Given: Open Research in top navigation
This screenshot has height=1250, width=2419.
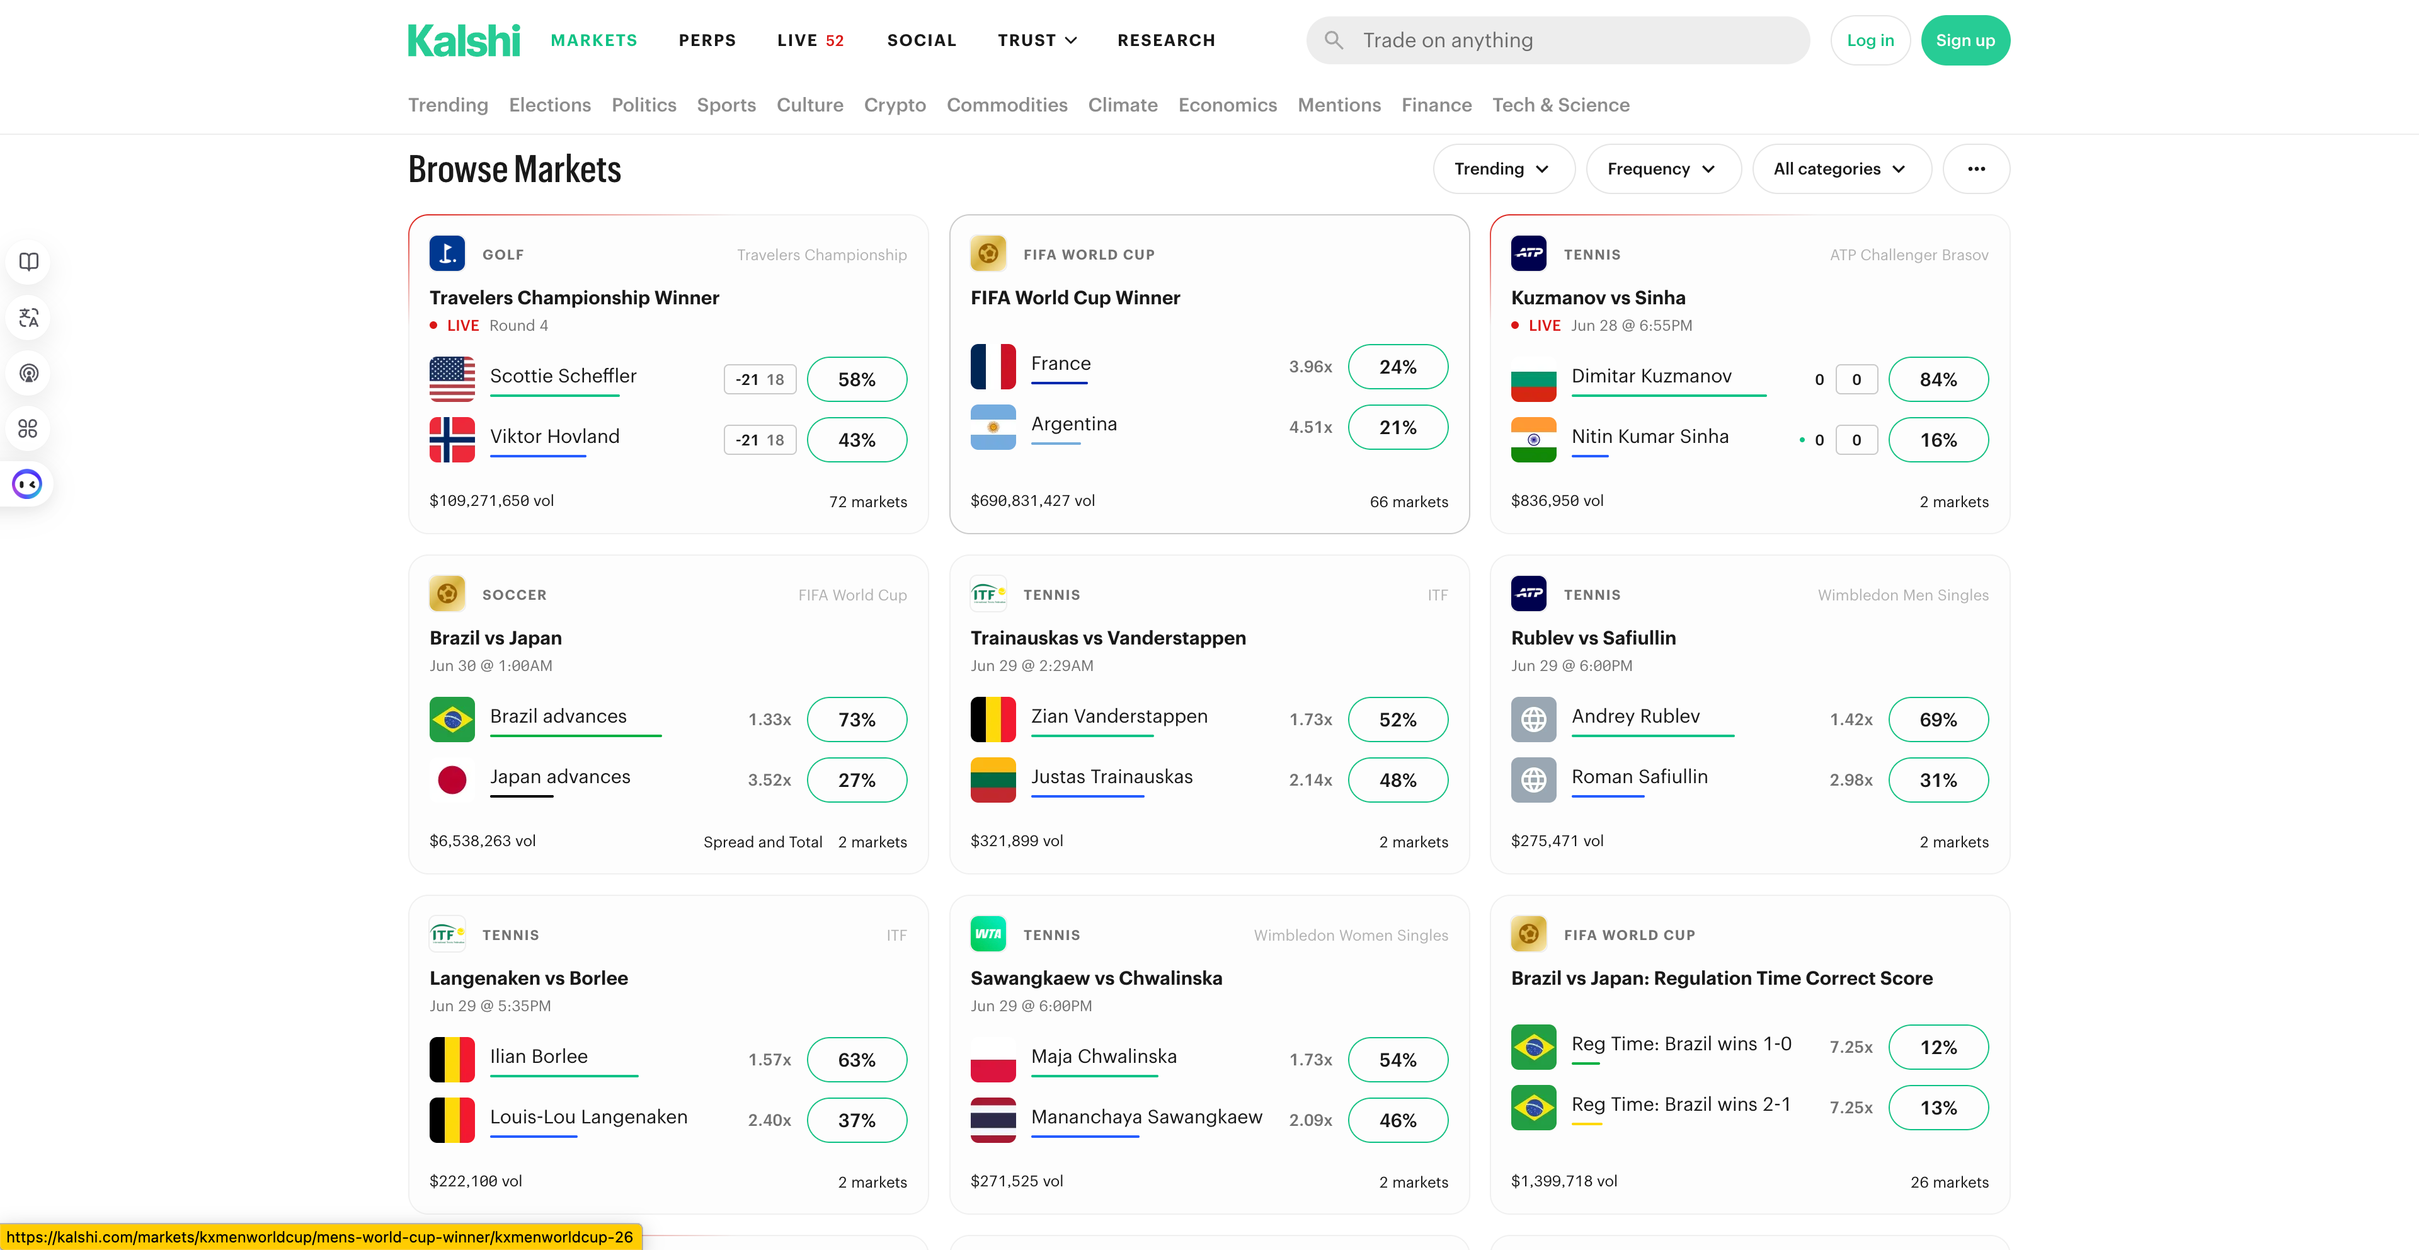Looking at the screenshot, I should [x=1166, y=40].
